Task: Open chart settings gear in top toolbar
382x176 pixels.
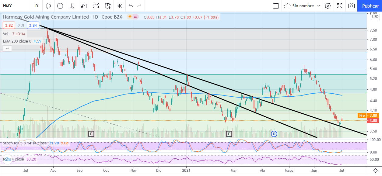Action: click(328, 6)
